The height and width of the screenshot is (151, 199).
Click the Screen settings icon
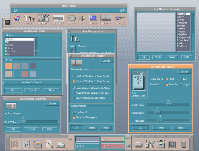[93, 18]
